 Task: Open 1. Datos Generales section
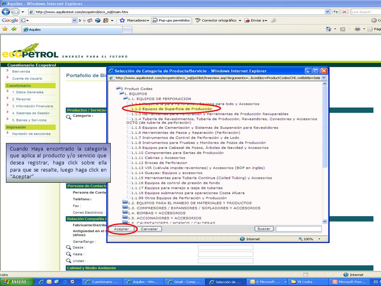tap(28, 92)
